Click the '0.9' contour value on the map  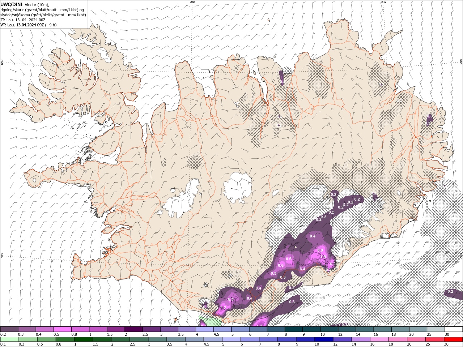coord(320,250)
